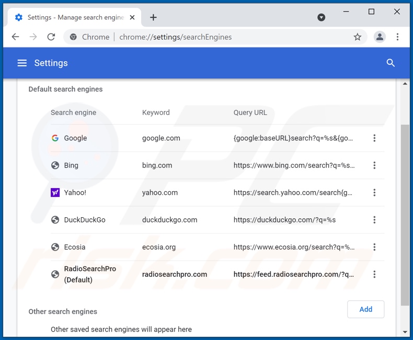Click the feed.radiosearchpro.com query URL

click(x=294, y=274)
